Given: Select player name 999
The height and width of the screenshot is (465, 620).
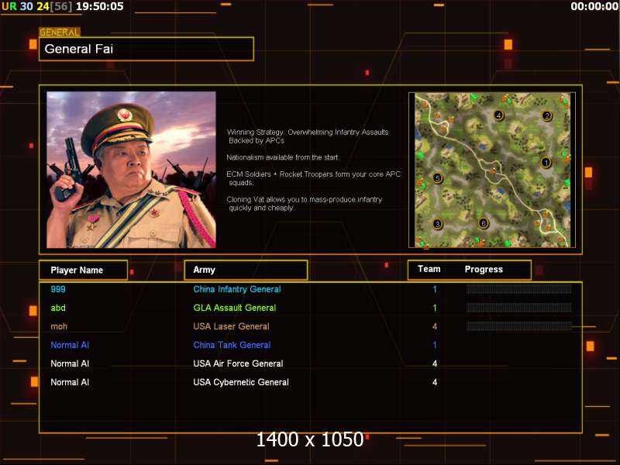Looking at the screenshot, I should point(58,289).
